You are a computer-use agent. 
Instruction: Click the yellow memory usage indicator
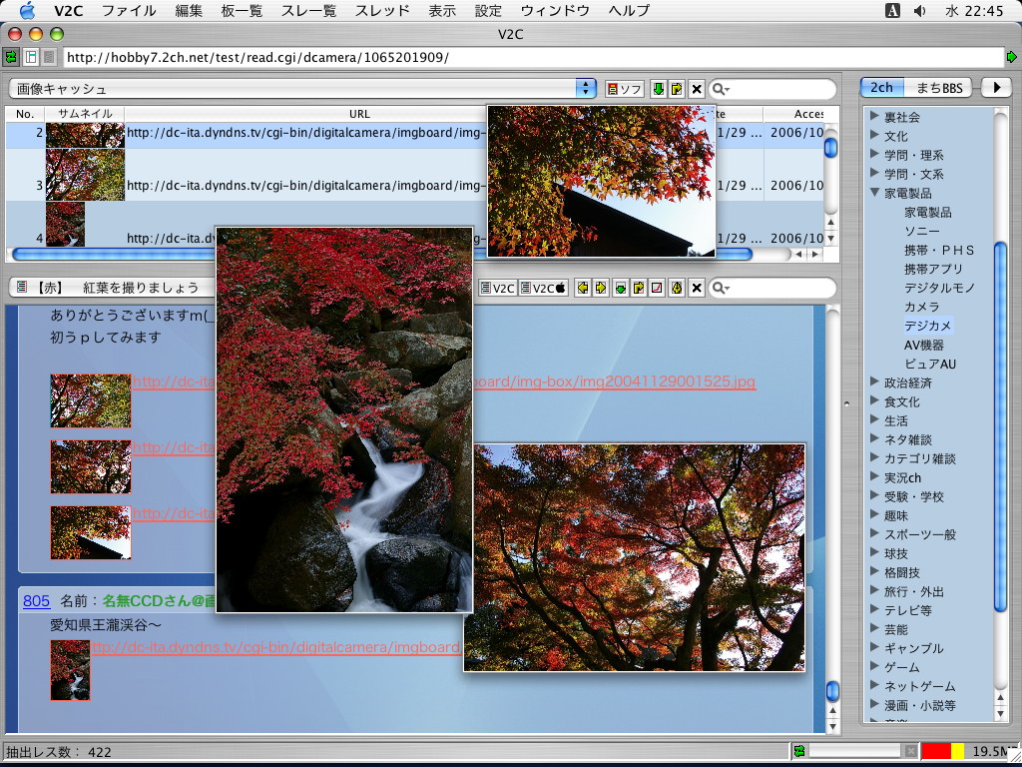coord(957,751)
